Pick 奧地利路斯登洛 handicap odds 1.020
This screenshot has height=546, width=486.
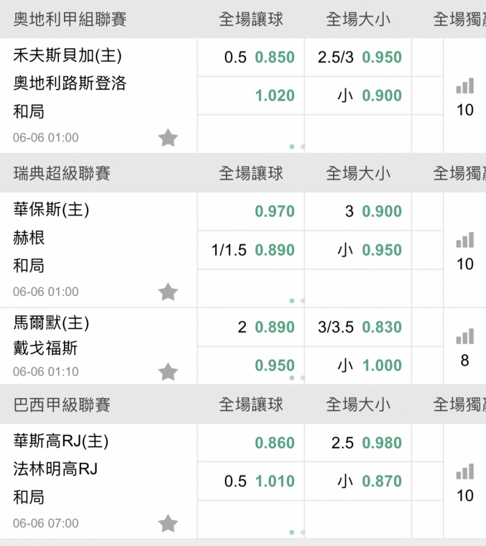pos(251,96)
